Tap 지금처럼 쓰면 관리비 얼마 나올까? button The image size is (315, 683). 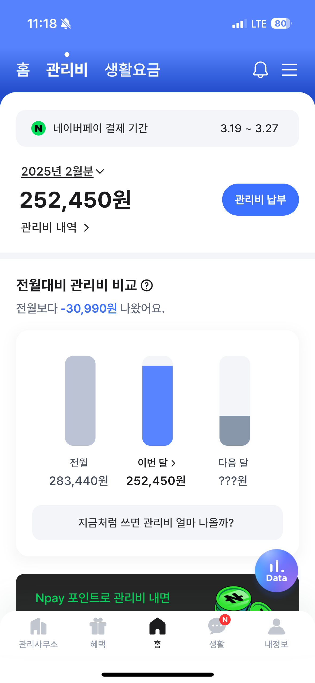(157, 523)
